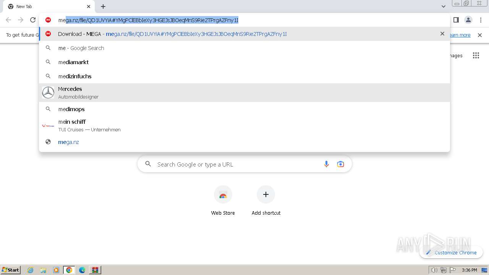The height and width of the screenshot is (275, 489).
Task: Start voice search with the microphone icon
Action: click(x=326, y=164)
